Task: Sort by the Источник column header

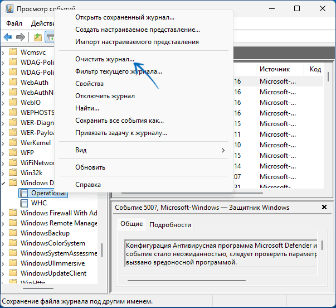Action: point(280,69)
